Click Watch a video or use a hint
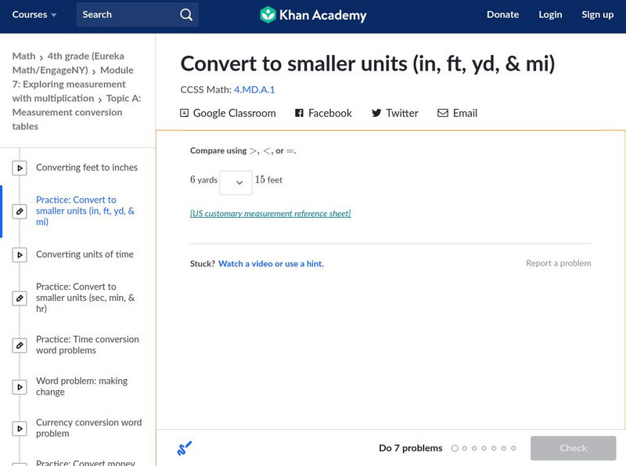Viewport: 626px width, 466px height. point(271,264)
